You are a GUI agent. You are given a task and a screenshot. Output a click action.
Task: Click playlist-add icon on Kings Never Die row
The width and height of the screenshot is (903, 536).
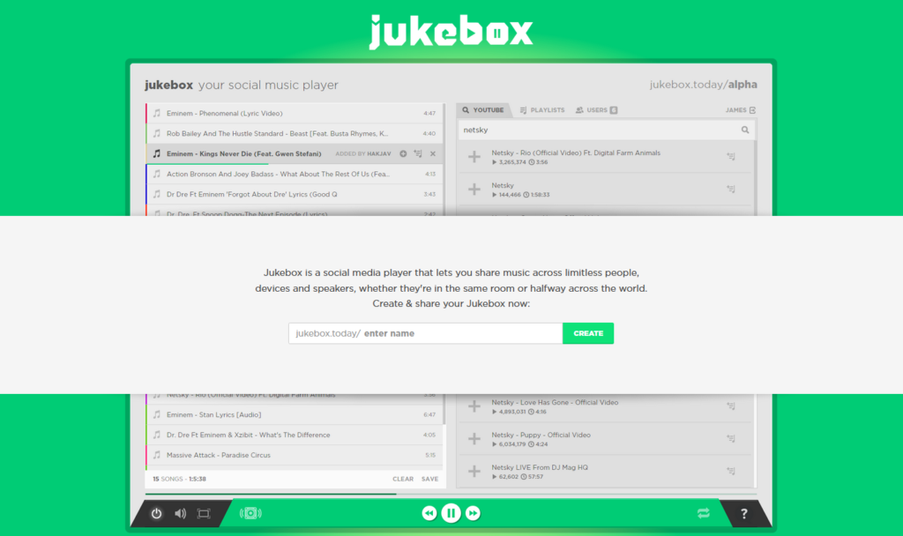(418, 153)
